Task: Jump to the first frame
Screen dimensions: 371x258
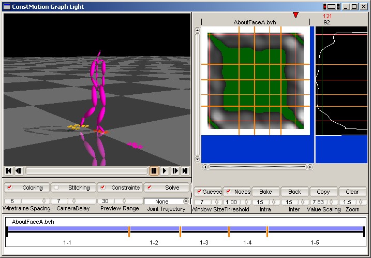Action: (9, 170)
